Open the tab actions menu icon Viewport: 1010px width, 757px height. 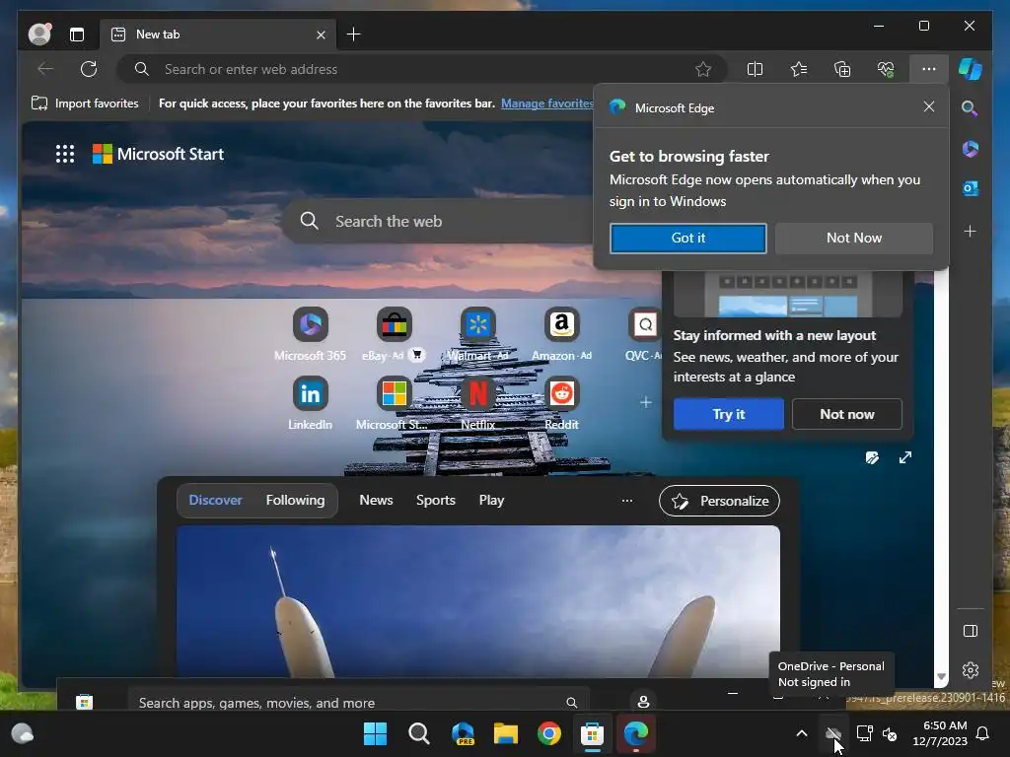click(77, 34)
